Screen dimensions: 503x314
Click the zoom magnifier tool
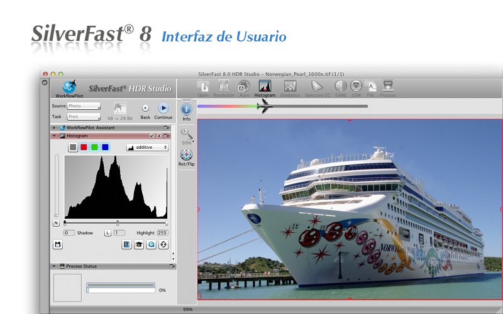(x=186, y=133)
